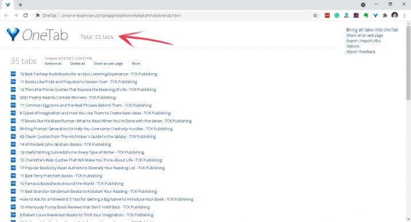Open '17 Books like the Maze Runner' link
Viewport: 411px width, 222px height.
click(106, 121)
